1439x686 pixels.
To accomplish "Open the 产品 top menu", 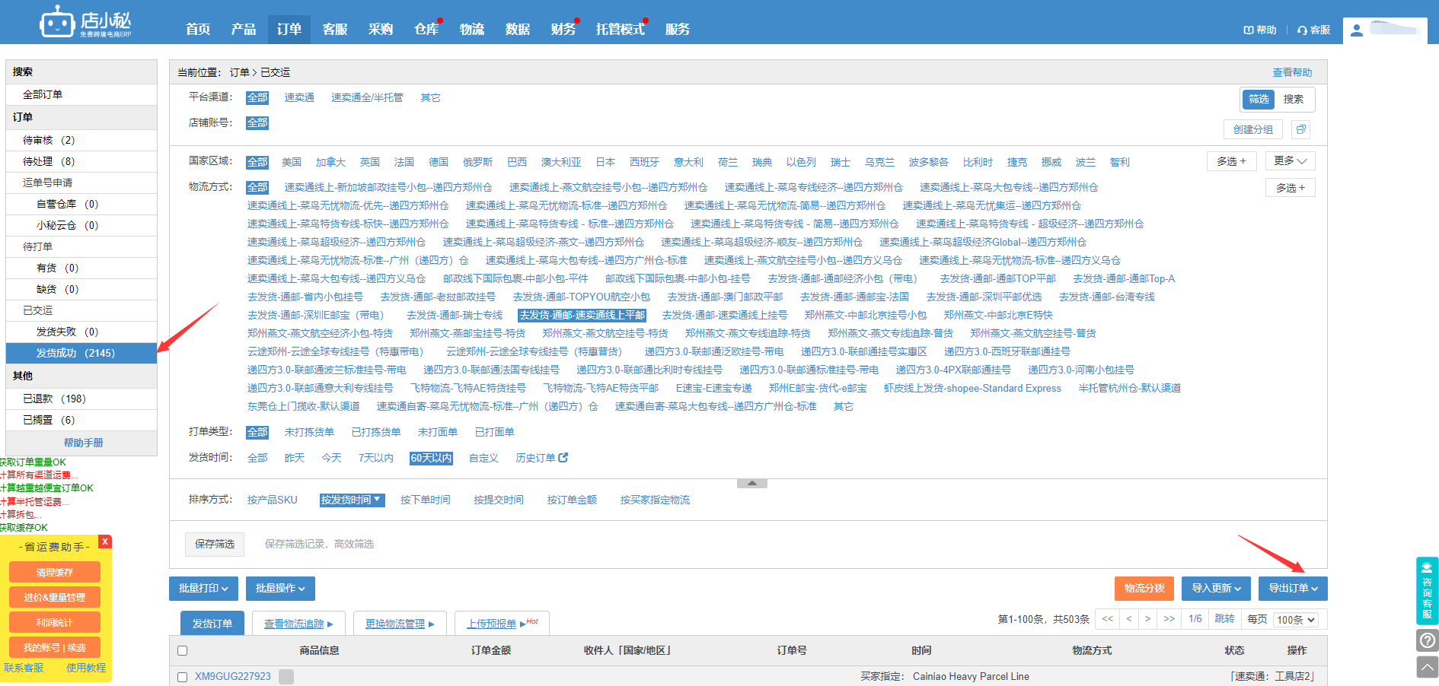I will click(244, 29).
